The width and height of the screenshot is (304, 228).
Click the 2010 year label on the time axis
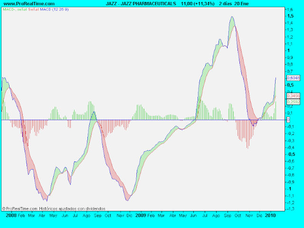[270, 215]
